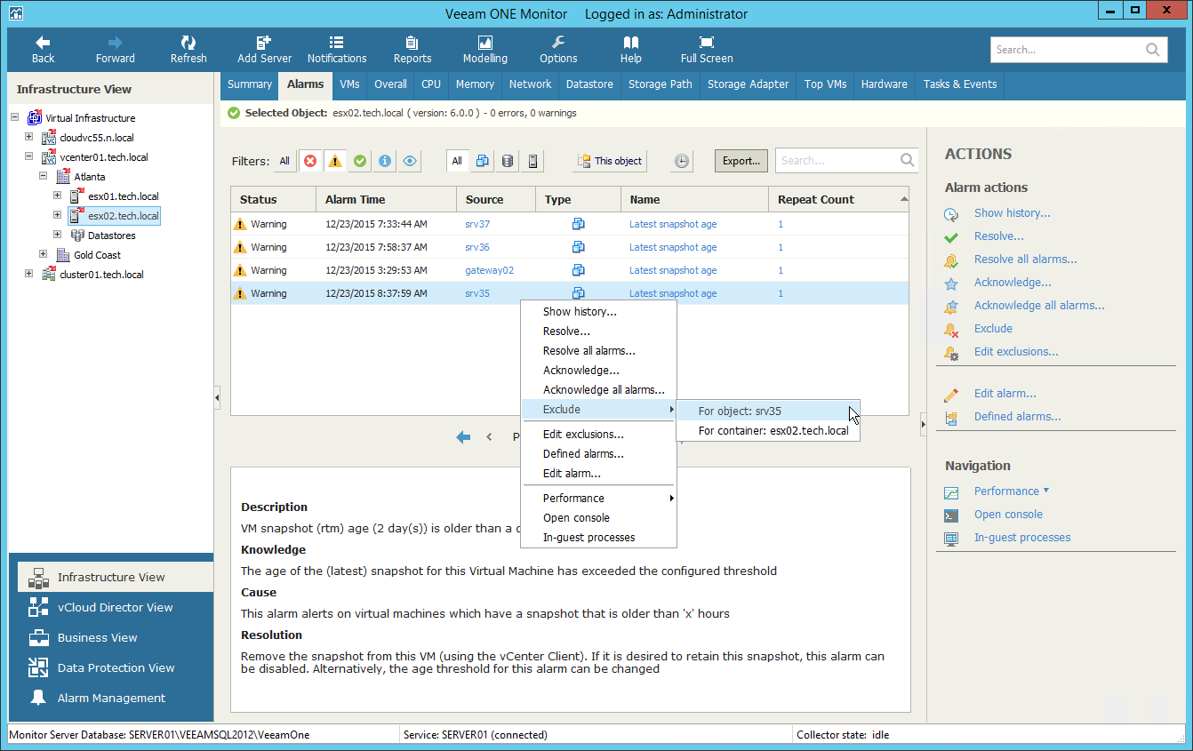Image resolution: width=1193 pixels, height=751 pixels.
Task: Click the magnifier icon in the top search box
Action: pyautogui.click(x=1152, y=50)
